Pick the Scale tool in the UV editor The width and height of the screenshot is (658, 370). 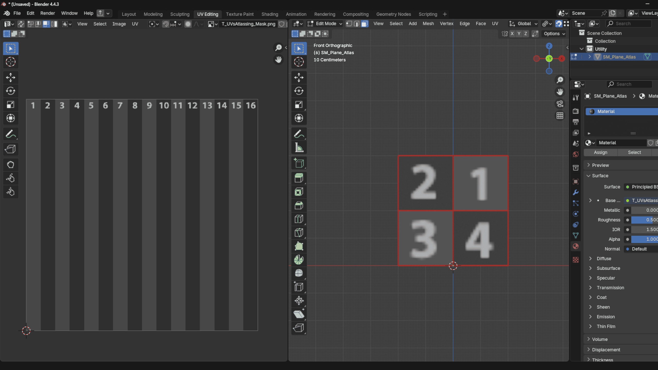[11, 105]
